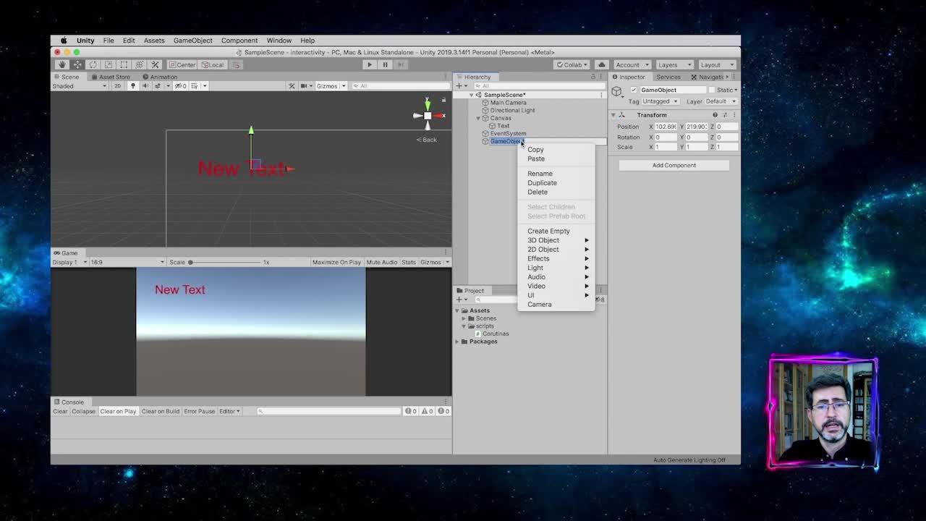Choose Copy from the context menu
The image size is (926, 521).
535,150
